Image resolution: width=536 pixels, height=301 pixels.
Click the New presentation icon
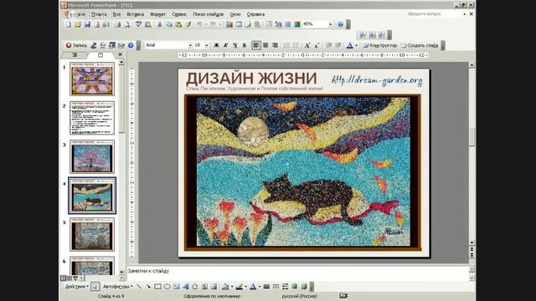pos(69,24)
